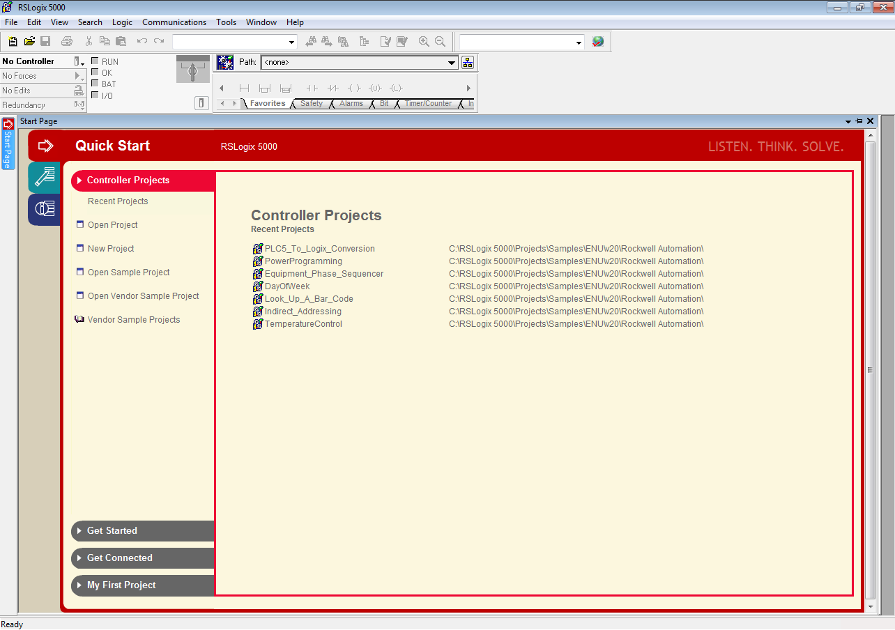Image resolution: width=895 pixels, height=630 pixels.
Task: Expand the Get Connected section
Action: point(143,558)
